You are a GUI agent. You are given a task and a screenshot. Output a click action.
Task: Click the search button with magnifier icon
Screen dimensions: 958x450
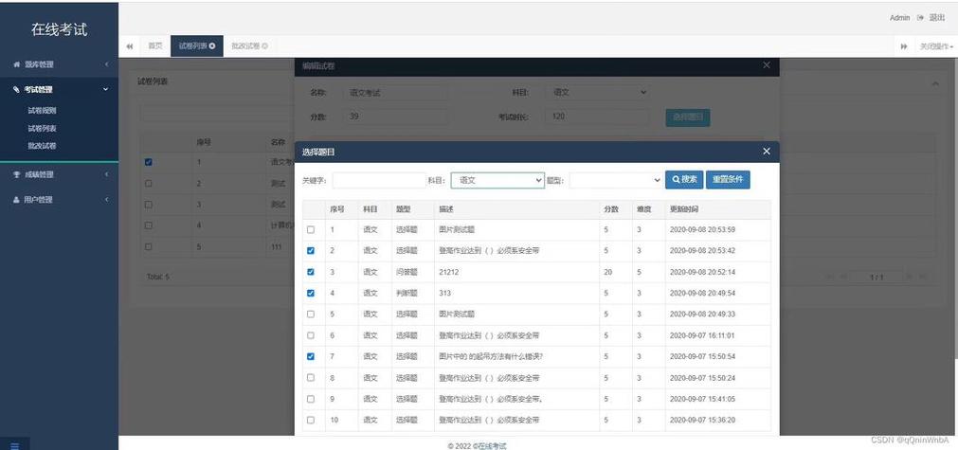click(x=684, y=179)
